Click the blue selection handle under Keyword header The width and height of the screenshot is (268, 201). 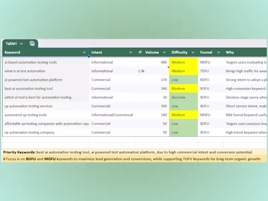[x=89, y=57]
